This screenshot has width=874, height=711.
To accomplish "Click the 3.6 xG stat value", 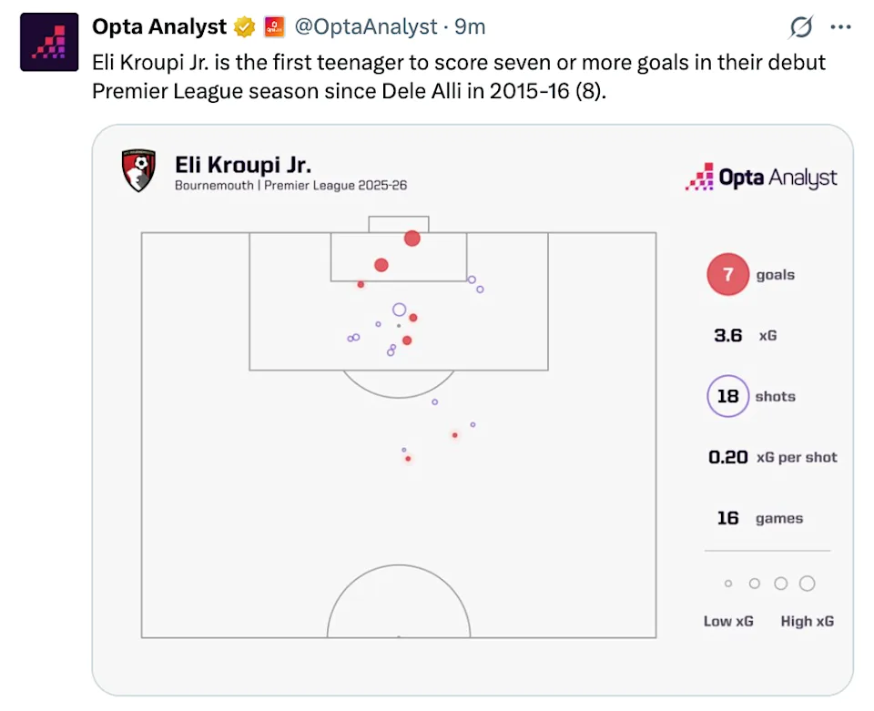I will 727,336.
